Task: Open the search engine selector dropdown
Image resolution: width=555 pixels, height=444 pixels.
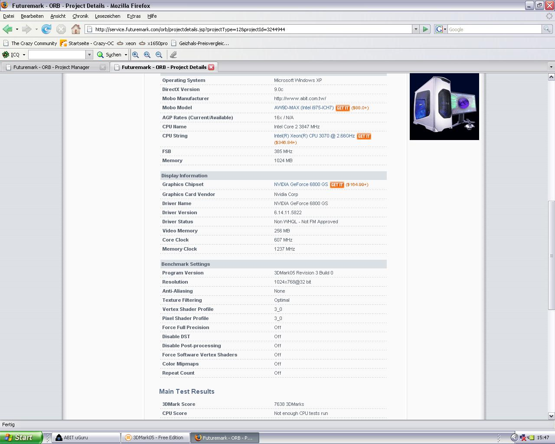Action: pos(445,29)
